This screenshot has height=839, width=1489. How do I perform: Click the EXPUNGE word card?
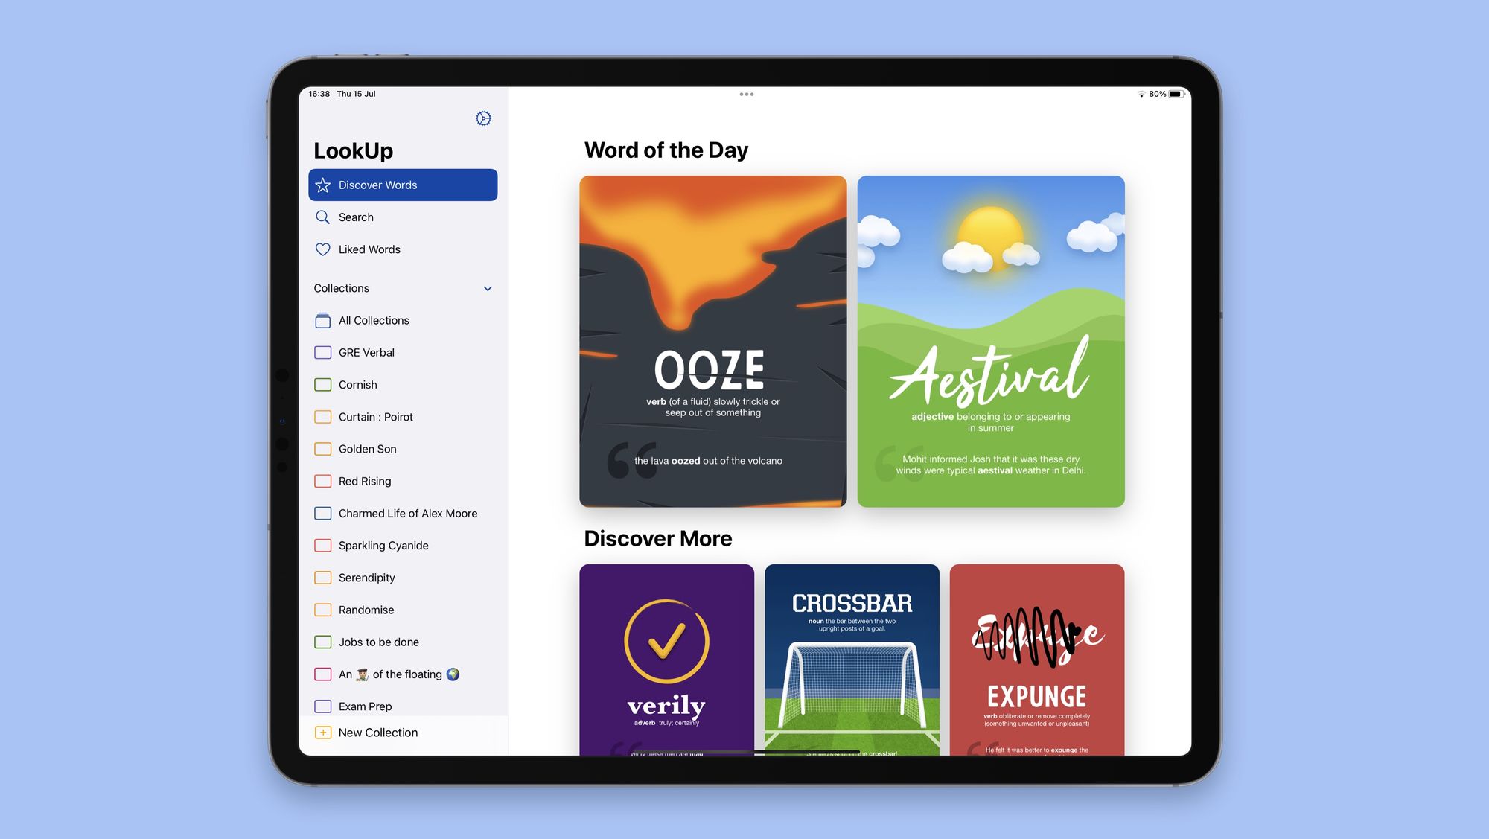(1037, 659)
